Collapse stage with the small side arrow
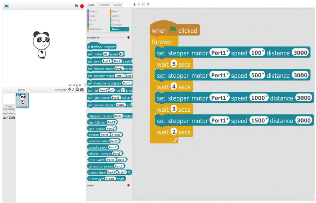The width and height of the screenshot is (316, 203). [85, 85]
